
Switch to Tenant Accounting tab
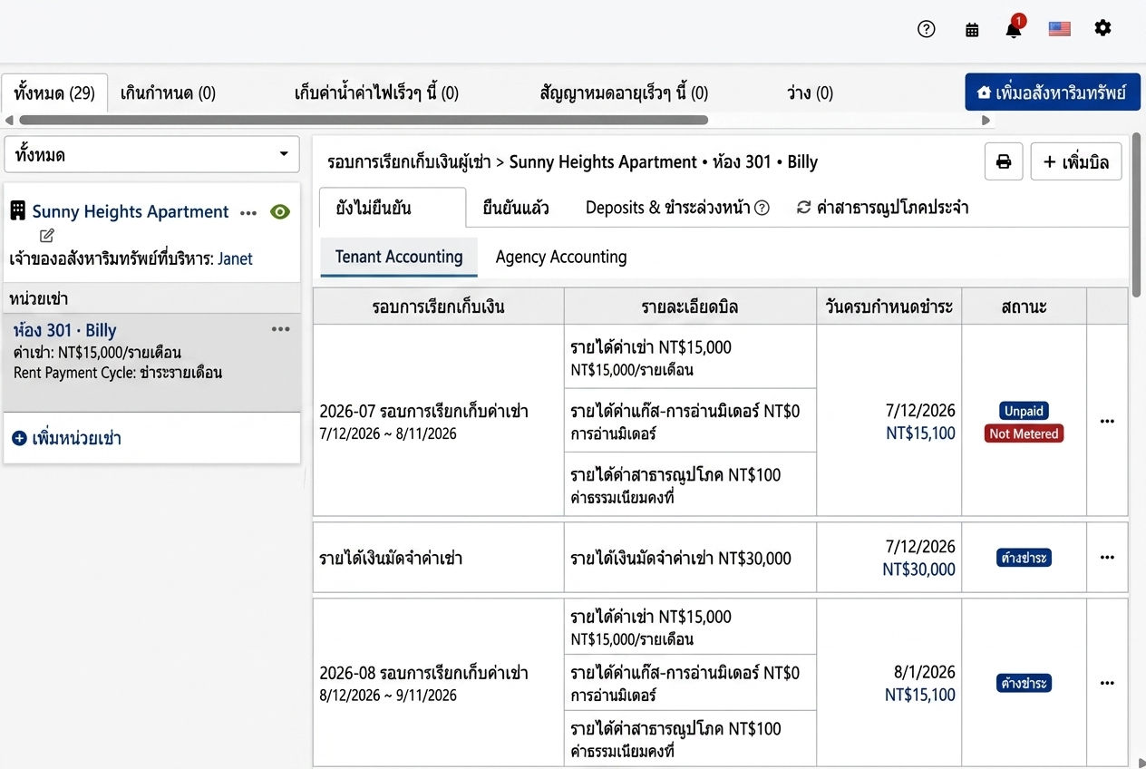pos(399,257)
